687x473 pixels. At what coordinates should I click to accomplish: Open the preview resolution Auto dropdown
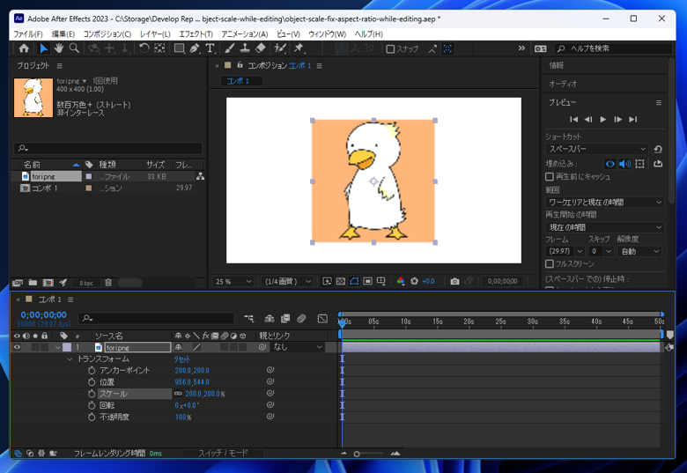(x=639, y=251)
